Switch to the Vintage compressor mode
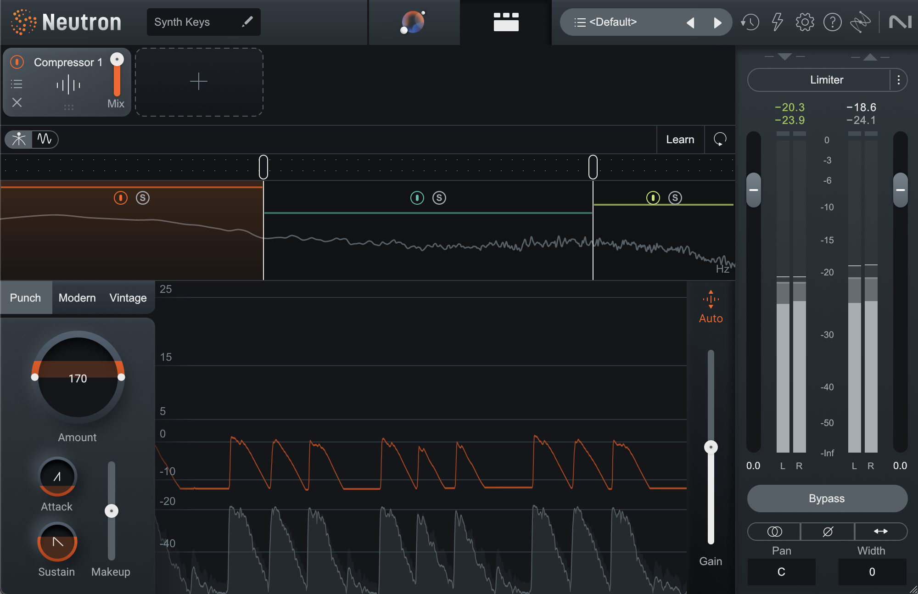918x594 pixels. [x=127, y=297]
